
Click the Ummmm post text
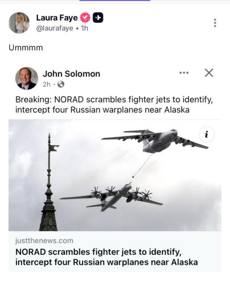tap(26, 48)
